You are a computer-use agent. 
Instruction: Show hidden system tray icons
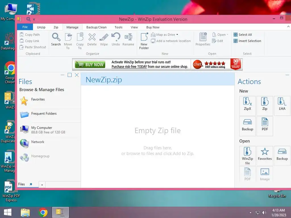tap(251, 213)
